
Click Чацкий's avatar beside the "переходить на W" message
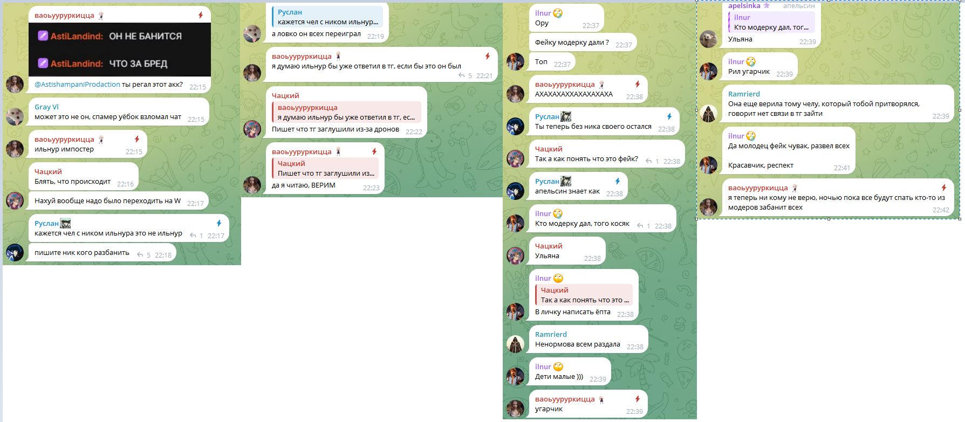pos(15,200)
